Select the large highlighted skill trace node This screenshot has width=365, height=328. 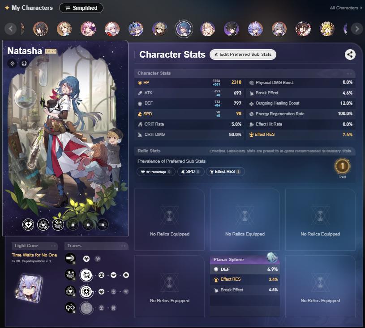point(86,275)
